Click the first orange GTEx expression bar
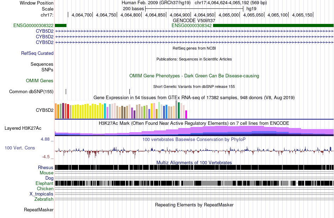Screen dimensions: 334x218 [x=56, y=111]
